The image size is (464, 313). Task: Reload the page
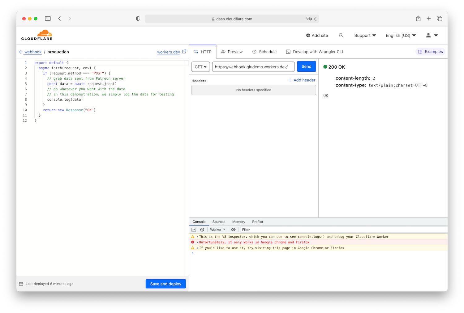click(316, 19)
